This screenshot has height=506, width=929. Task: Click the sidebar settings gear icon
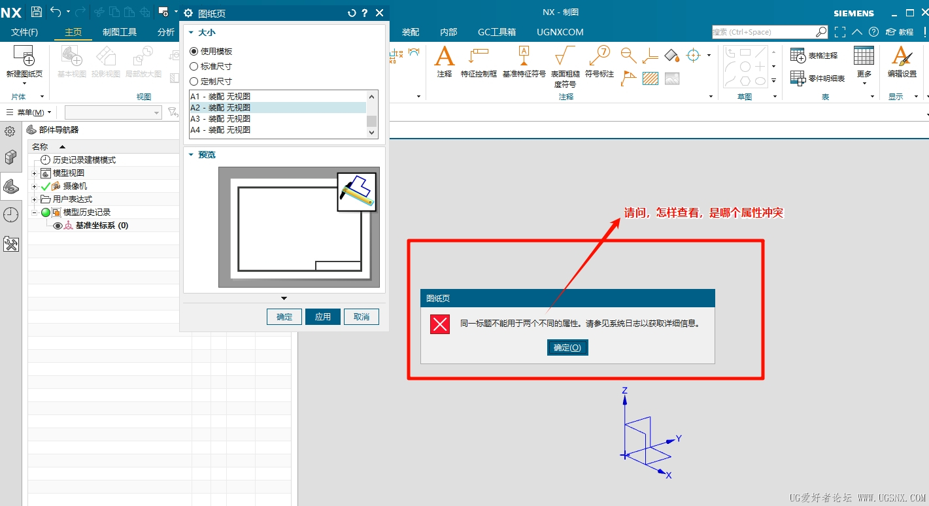click(10, 131)
